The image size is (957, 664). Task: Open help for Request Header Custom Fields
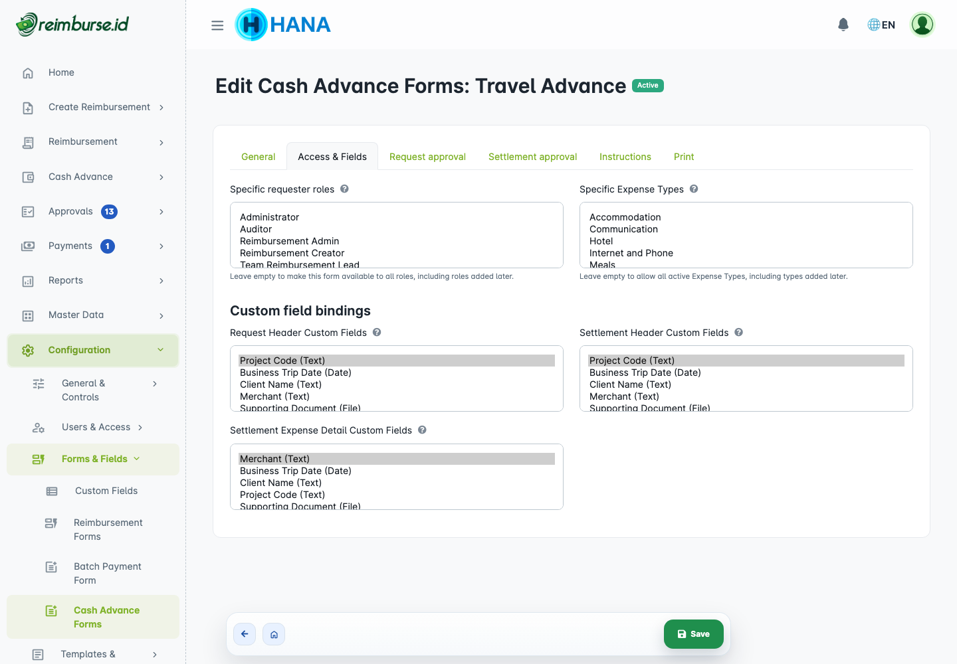click(x=377, y=332)
